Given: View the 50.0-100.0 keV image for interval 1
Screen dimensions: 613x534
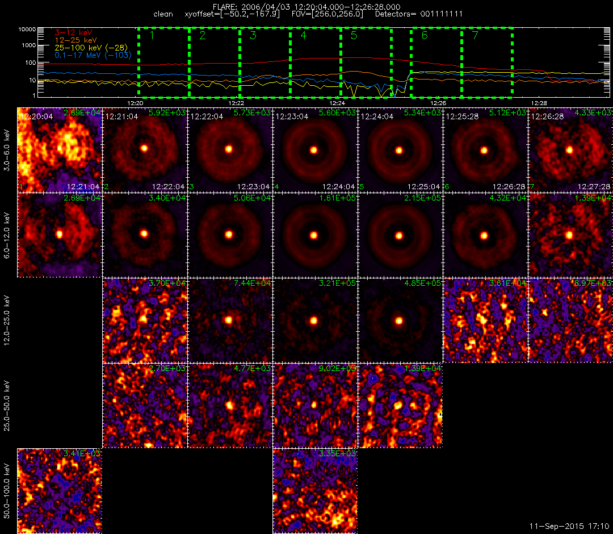Looking at the screenshot, I should point(60,491).
